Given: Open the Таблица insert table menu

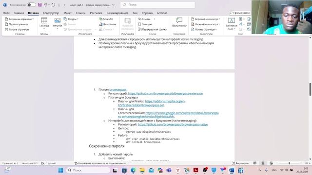Looking at the screenshot, I should click(44, 23).
